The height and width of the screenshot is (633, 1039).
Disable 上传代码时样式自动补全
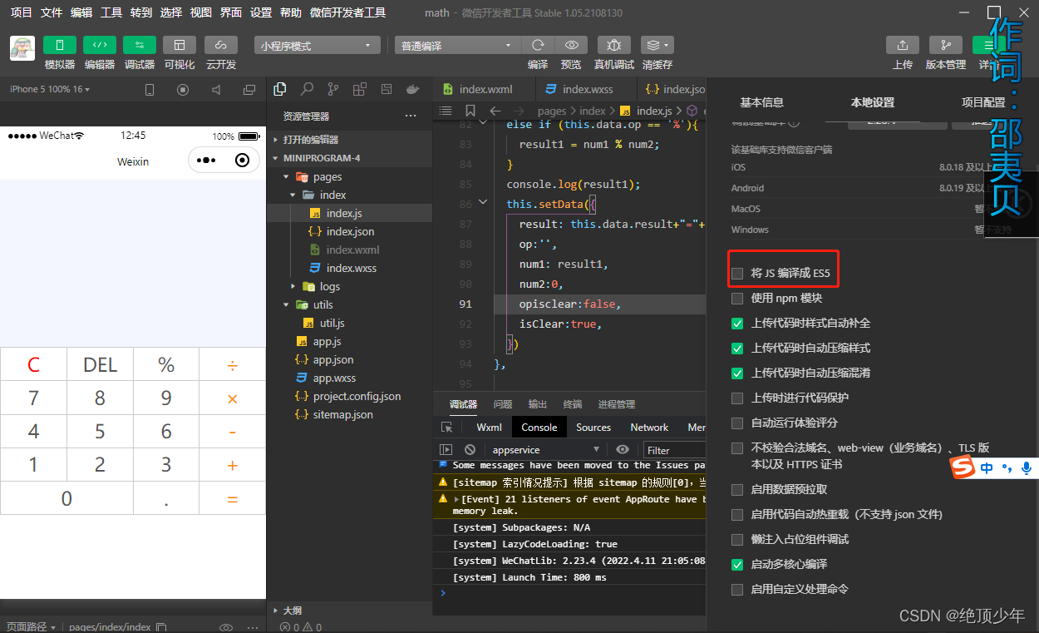[736, 324]
